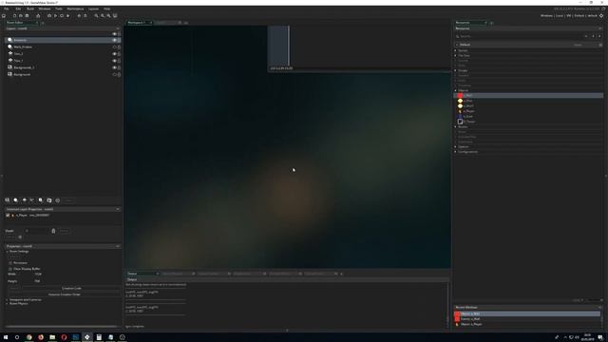Click Delete Layer icon in layers toolbar
This screenshot has height=342, width=608.
tap(57, 200)
